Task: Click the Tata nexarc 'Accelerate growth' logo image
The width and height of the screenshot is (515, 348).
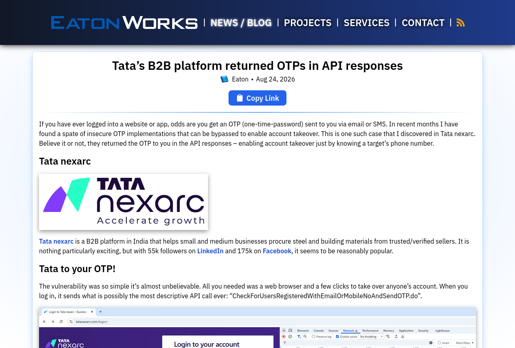Action: coord(124,202)
